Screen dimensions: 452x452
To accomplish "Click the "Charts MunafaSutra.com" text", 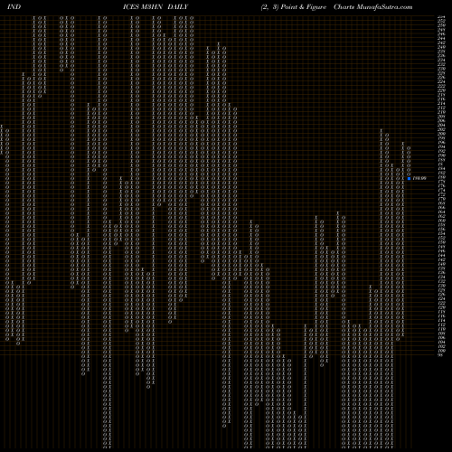I will click(373, 7).
